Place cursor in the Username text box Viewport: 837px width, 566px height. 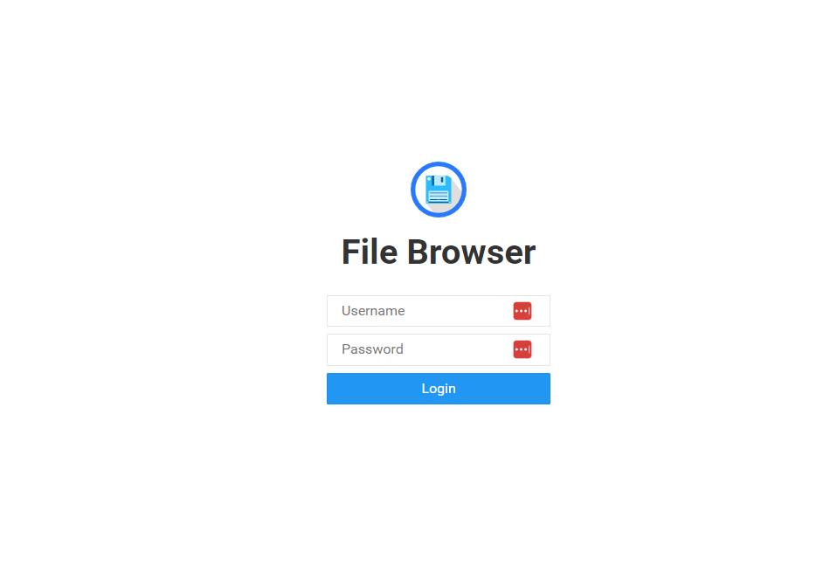click(x=439, y=311)
